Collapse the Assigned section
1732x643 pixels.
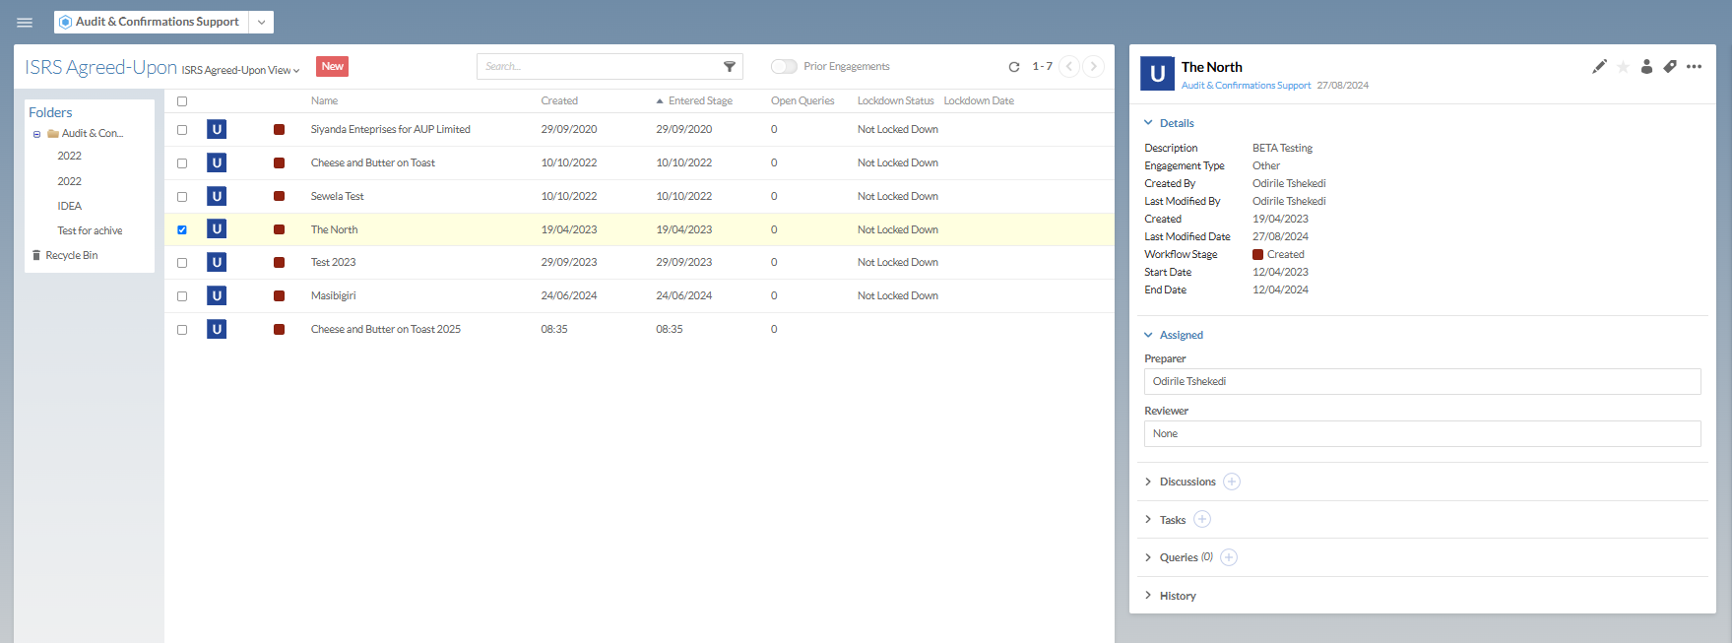pyautogui.click(x=1148, y=335)
